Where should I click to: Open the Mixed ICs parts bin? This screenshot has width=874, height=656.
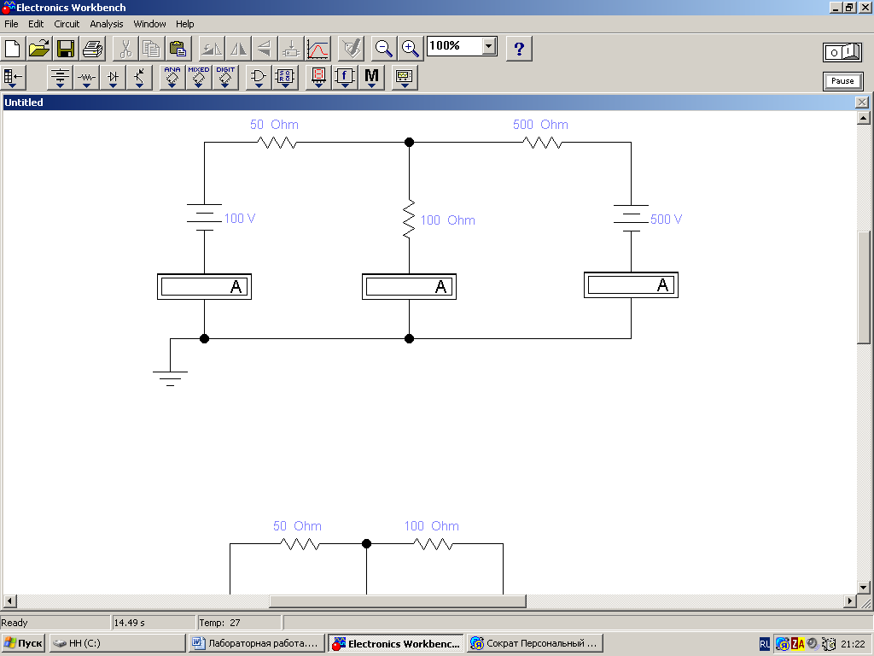(x=198, y=78)
